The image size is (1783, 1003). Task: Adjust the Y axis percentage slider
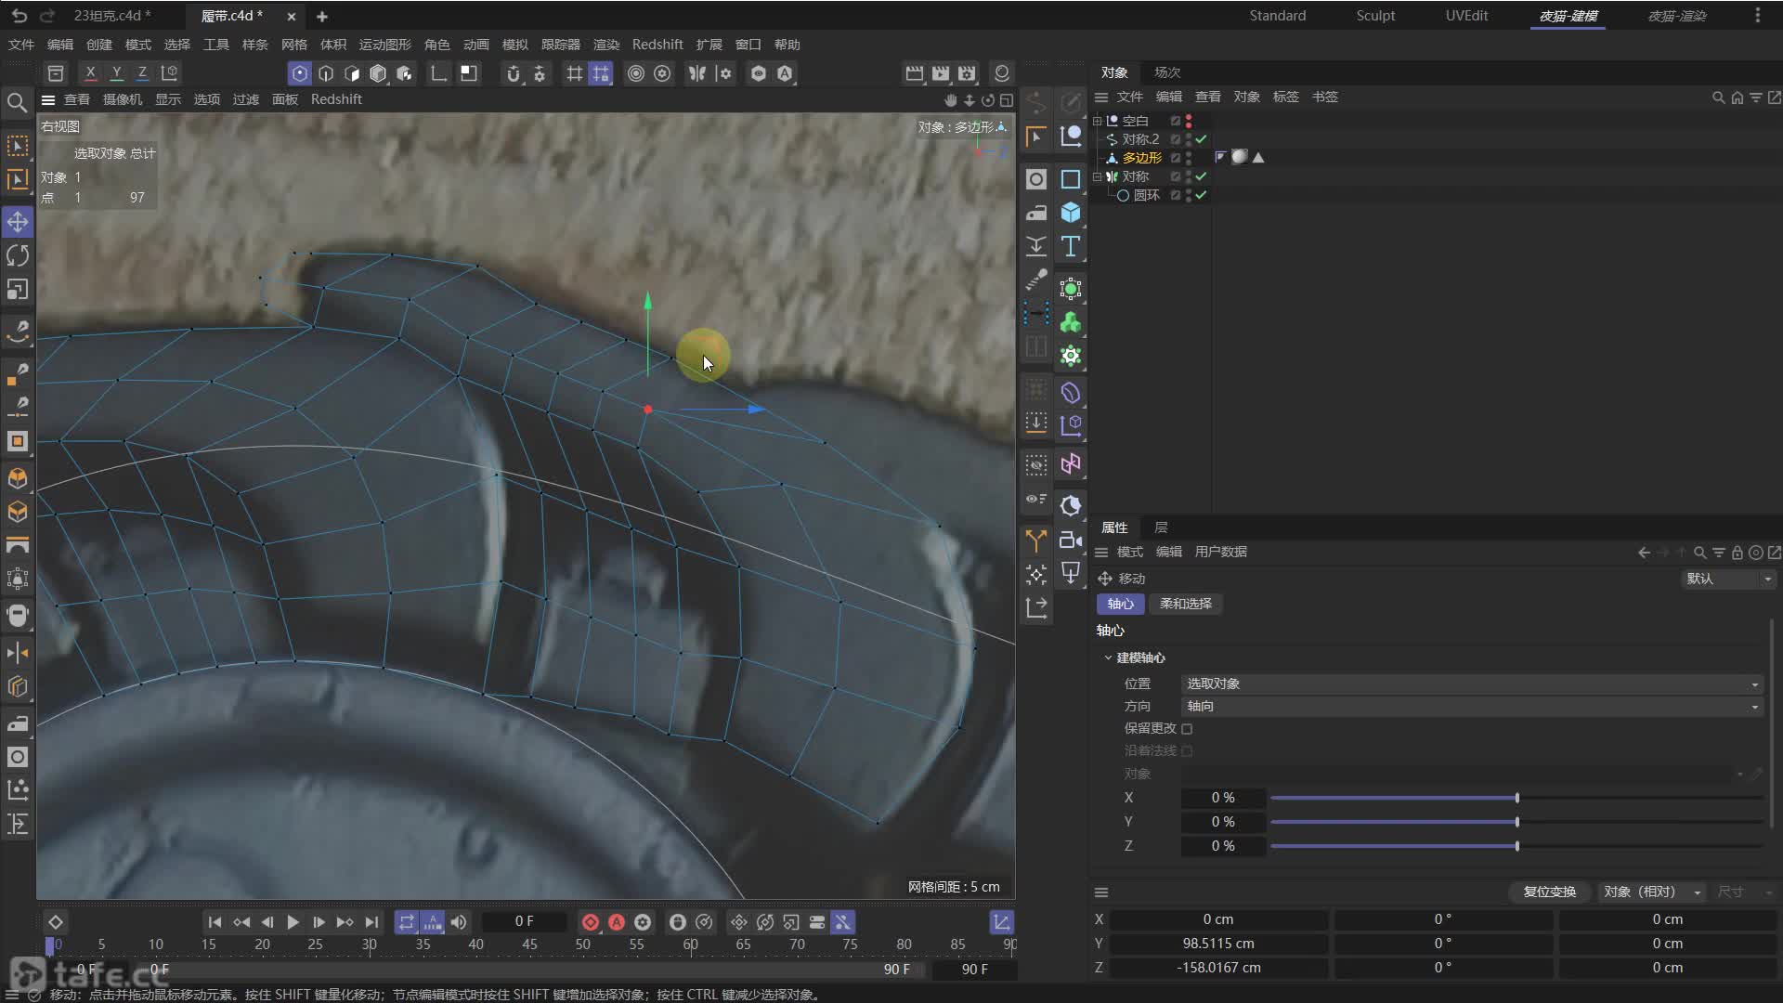tap(1516, 822)
